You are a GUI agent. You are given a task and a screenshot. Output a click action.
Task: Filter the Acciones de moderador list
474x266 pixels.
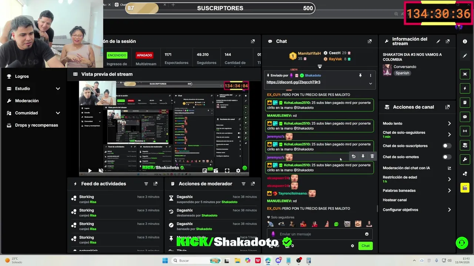click(x=243, y=184)
